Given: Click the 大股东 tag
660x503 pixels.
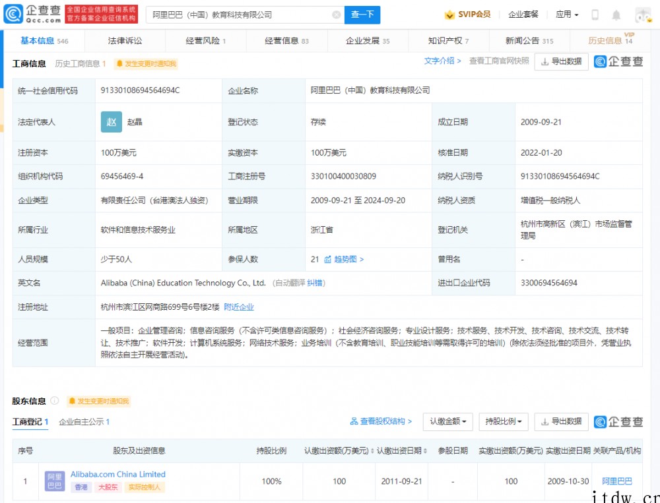Looking at the screenshot, I should point(108,487).
